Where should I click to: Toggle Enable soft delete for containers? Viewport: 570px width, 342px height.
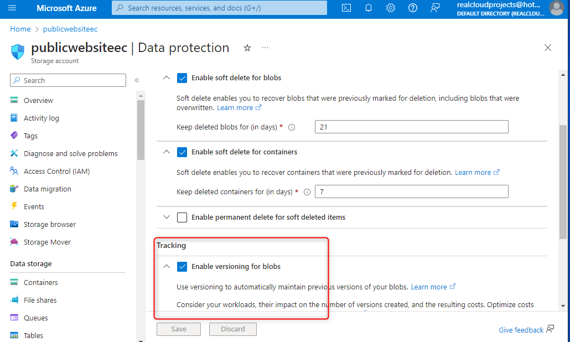[x=182, y=152]
